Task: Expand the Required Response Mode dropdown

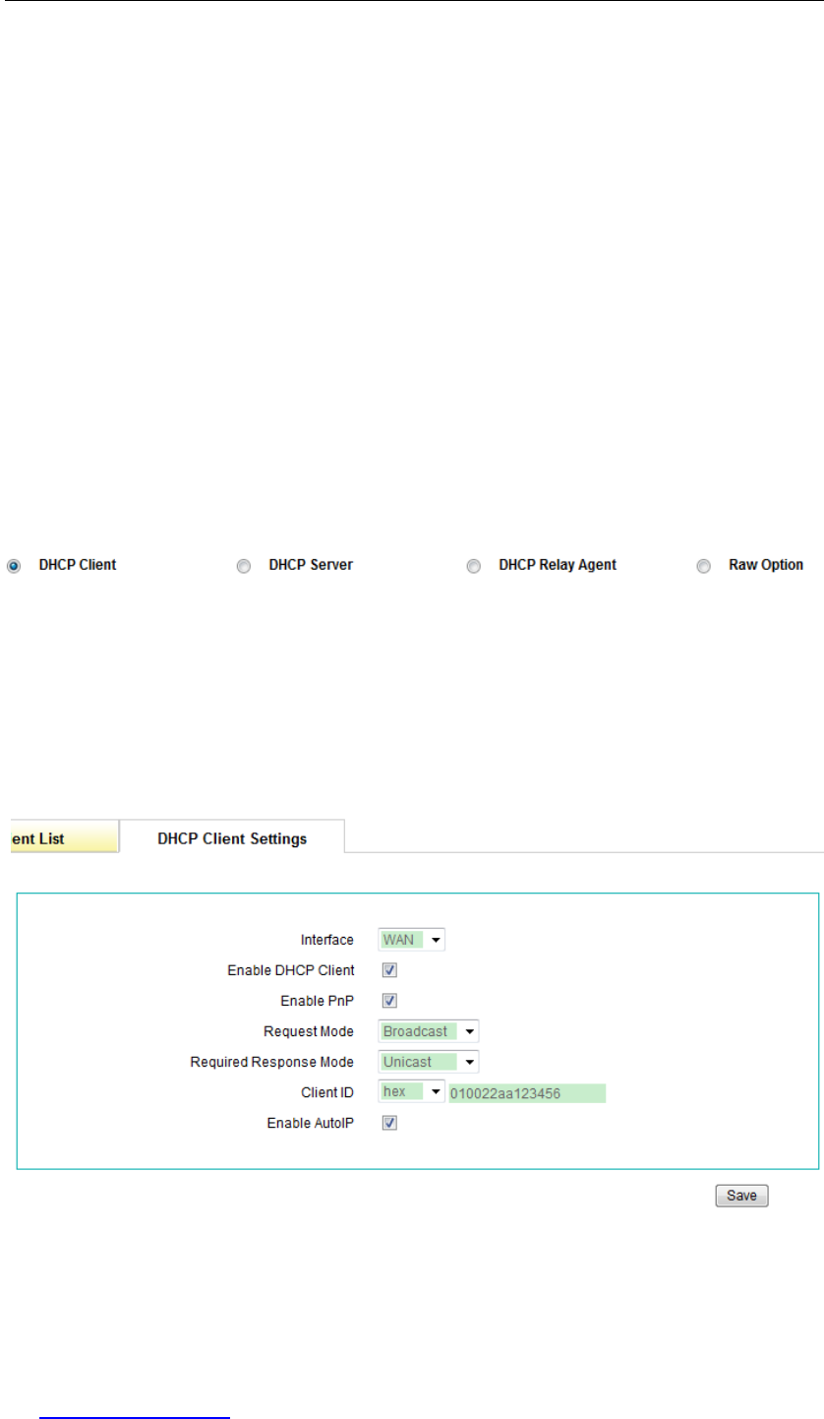Action: (428, 1062)
